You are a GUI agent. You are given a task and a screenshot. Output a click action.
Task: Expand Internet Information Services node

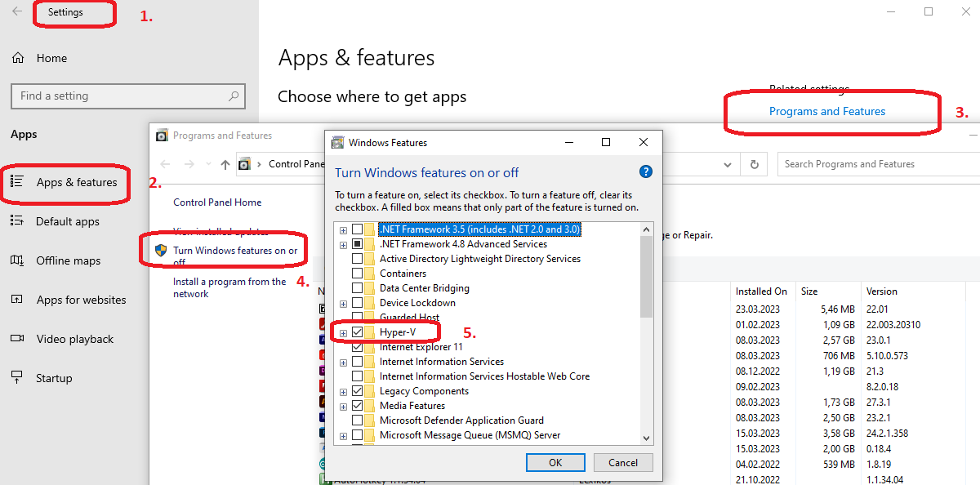tap(343, 362)
